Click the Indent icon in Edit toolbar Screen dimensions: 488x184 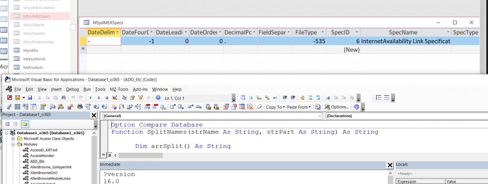[285, 98]
